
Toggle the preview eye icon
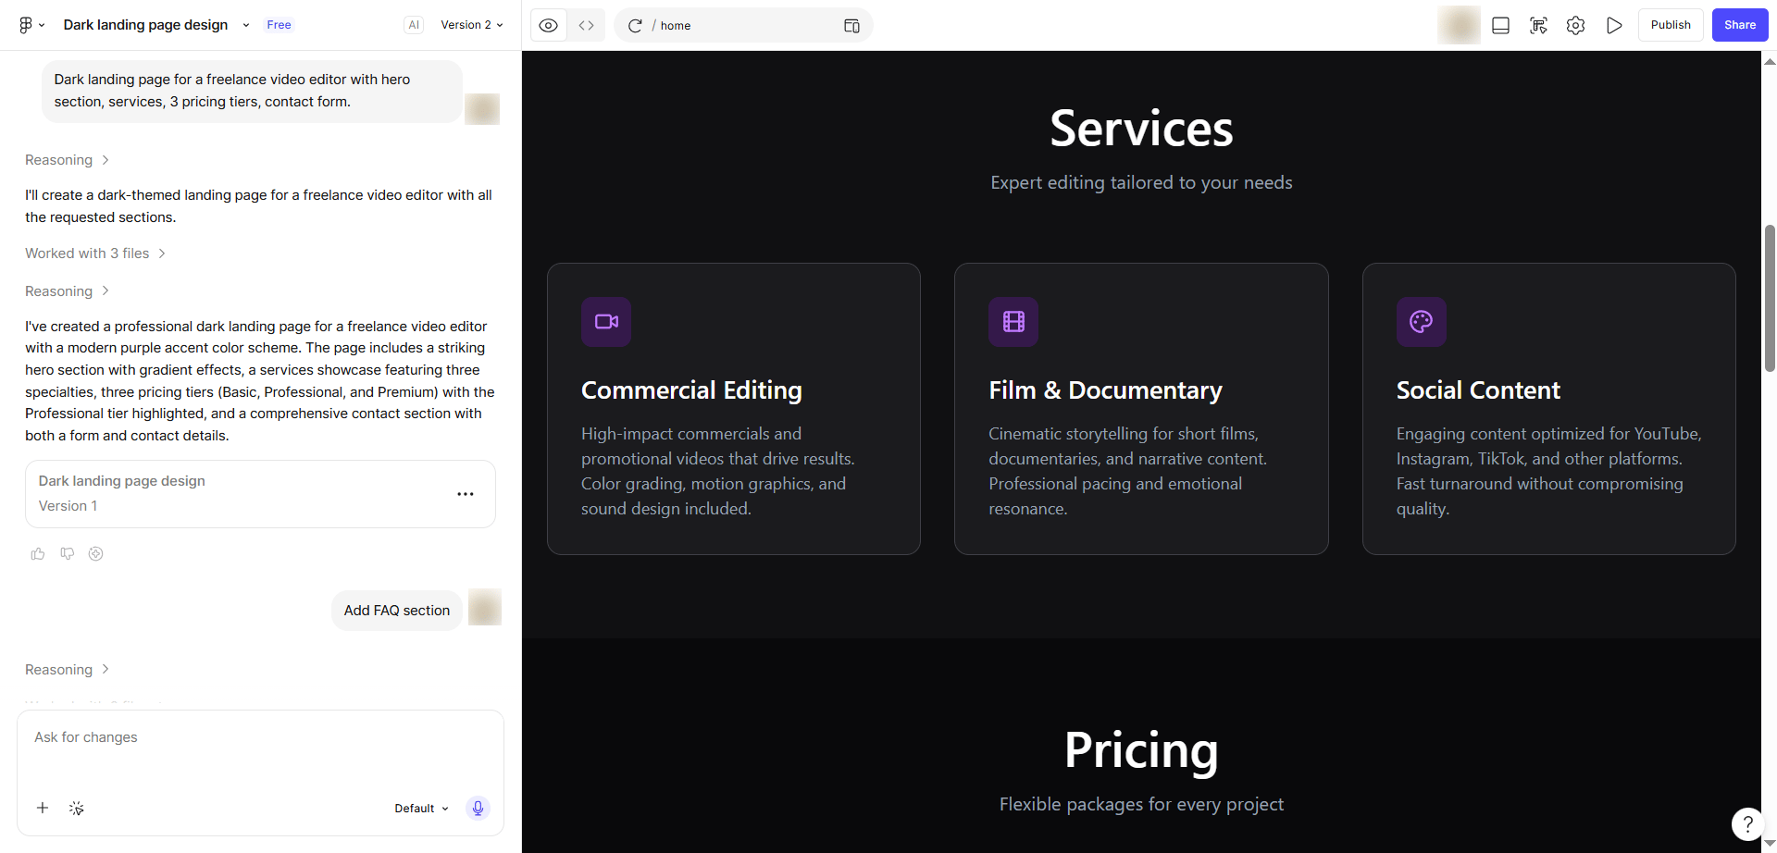click(x=549, y=25)
